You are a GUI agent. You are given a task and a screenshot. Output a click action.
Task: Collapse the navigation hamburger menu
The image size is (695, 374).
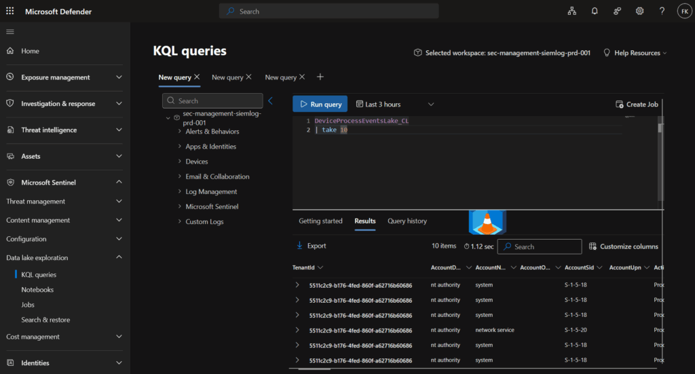coord(10,31)
